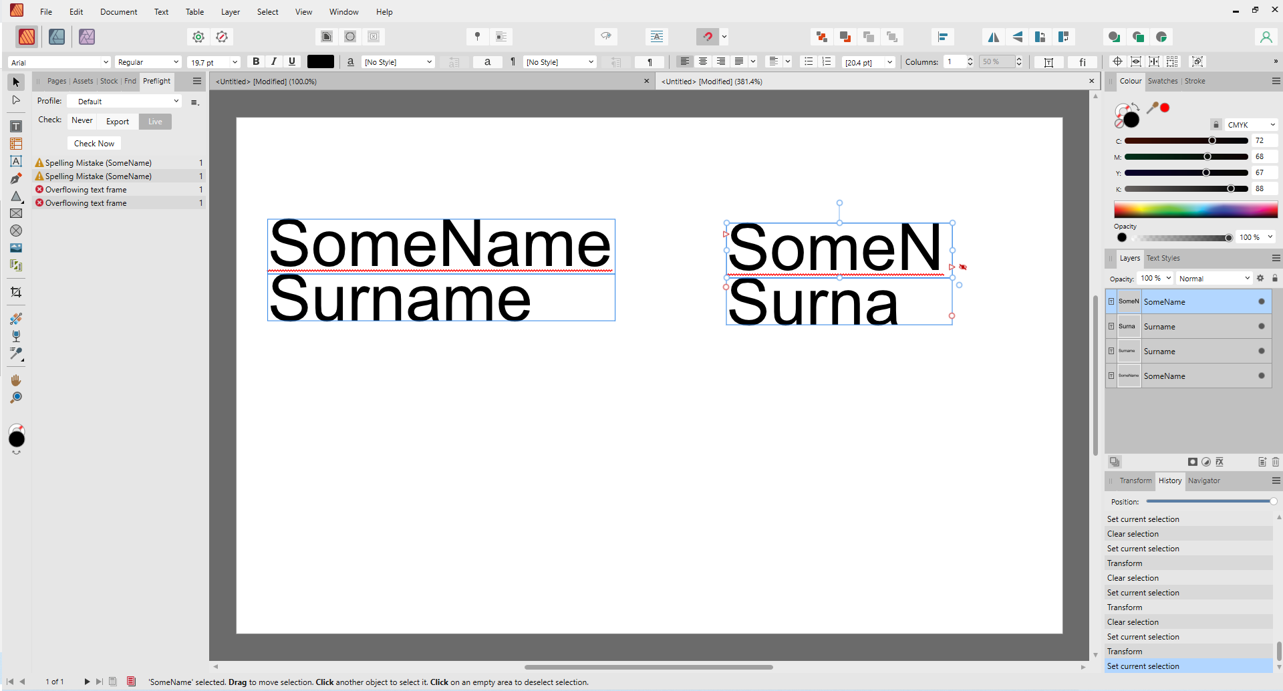Select the Pen tool
The image size is (1283, 691).
point(16,178)
